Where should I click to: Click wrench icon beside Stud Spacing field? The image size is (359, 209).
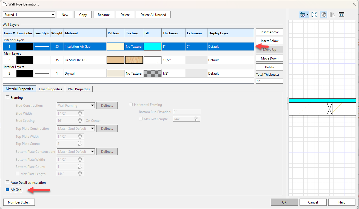80,120
